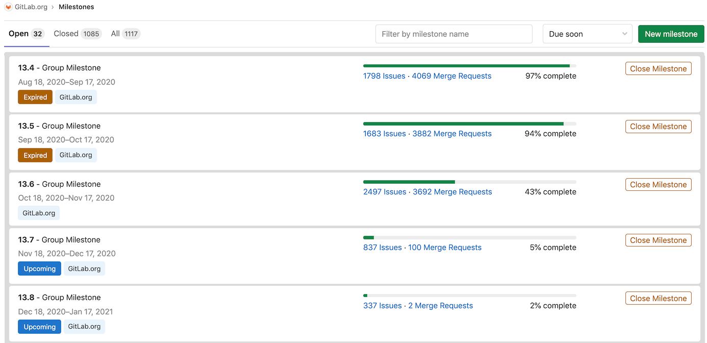Image resolution: width=707 pixels, height=343 pixels.
Task: Click the Expired badge on milestone 13.4
Action: coord(35,97)
